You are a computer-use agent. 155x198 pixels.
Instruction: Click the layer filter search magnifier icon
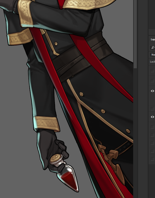pyautogui.click(x=153, y=47)
